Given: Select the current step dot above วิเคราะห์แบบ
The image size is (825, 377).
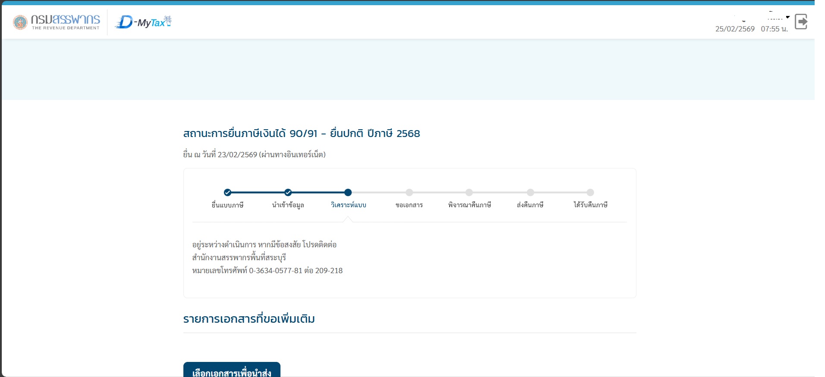Looking at the screenshot, I should click(x=348, y=193).
